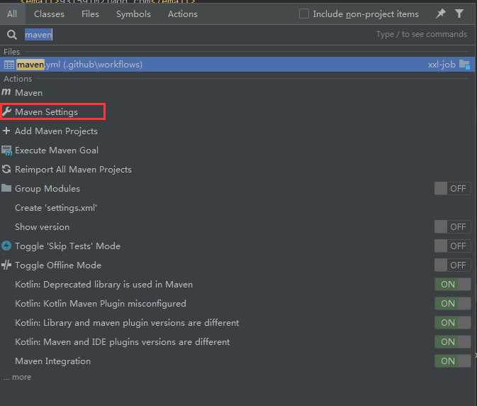Click the plus icon beside Add Maven Projects
The width and height of the screenshot is (477, 406).
pos(6,131)
